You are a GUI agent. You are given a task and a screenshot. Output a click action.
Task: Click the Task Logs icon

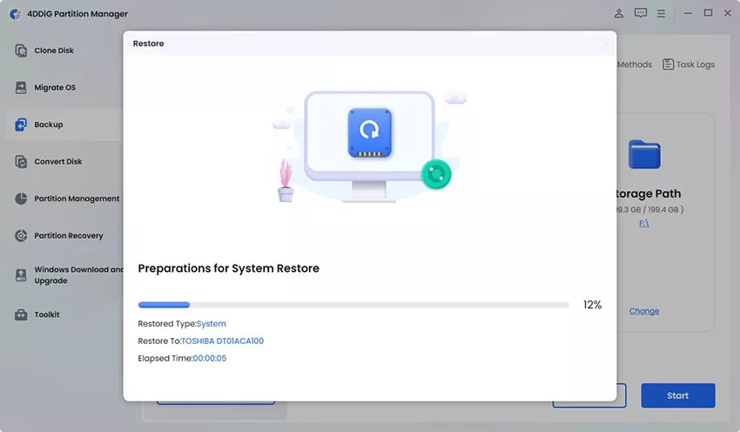coord(668,64)
